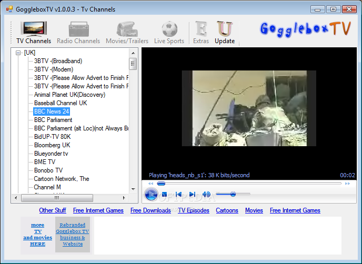Viewport: 362px width, 264px height.
Task: Select Baseball Channel UK
Action: click(x=61, y=103)
